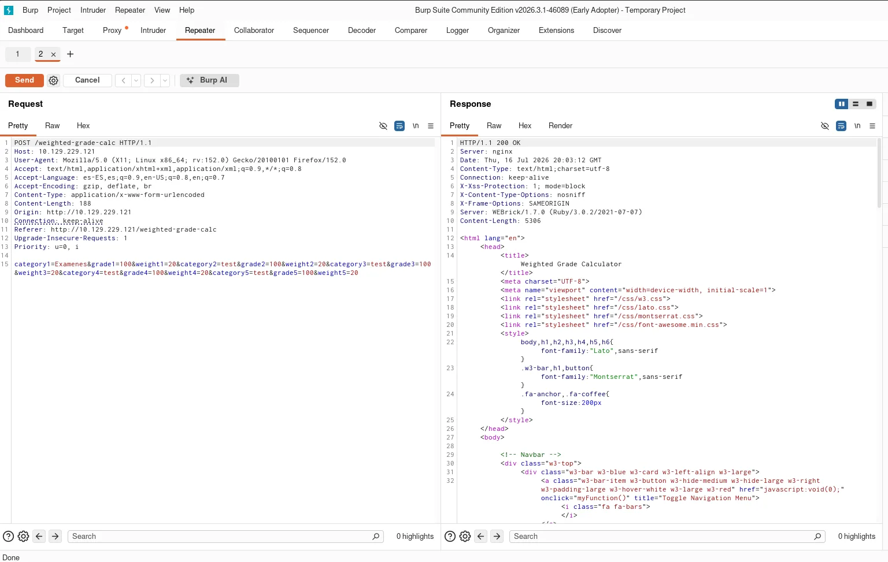The width and height of the screenshot is (888, 562).
Task: Open Request search settings gear
Action: click(24, 537)
